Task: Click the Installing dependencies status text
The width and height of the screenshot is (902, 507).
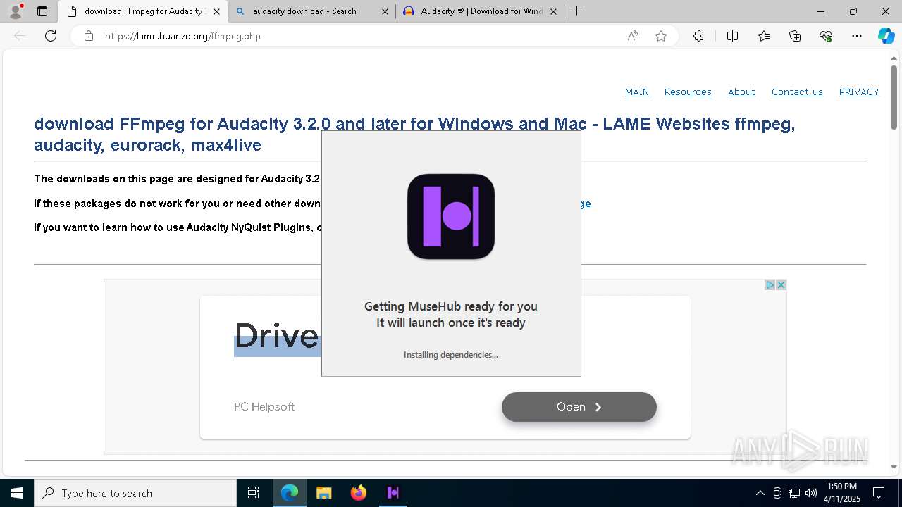Action: (x=451, y=355)
